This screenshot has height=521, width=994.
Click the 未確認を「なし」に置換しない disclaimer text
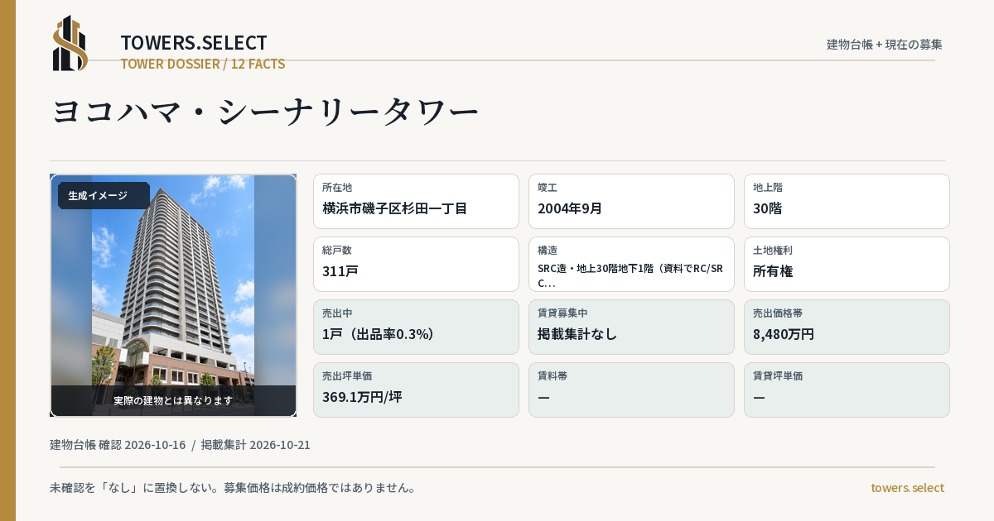[233, 488]
